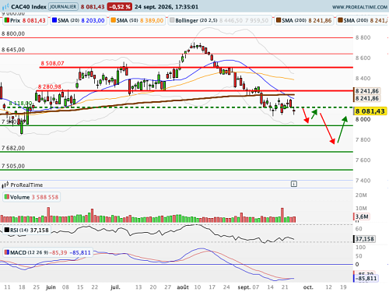Select the RSI (14) legend entry
389x292 pixels.
(26, 230)
